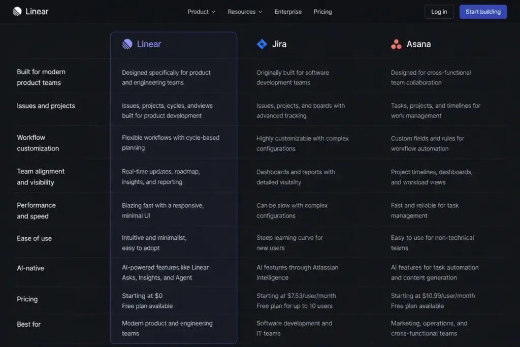Click the 'AI-native' row label

tap(30, 268)
